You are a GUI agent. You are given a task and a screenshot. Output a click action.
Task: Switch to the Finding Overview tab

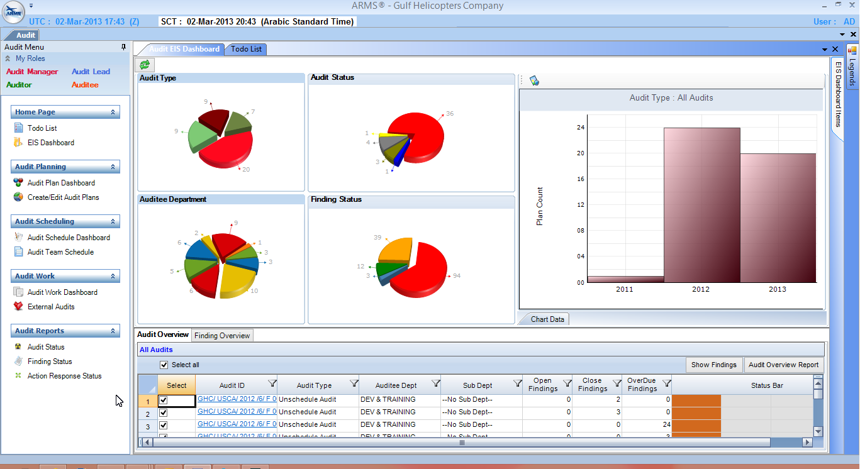(222, 336)
